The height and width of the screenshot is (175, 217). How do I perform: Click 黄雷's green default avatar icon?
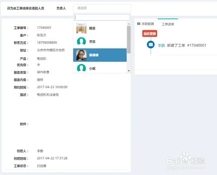82,41
